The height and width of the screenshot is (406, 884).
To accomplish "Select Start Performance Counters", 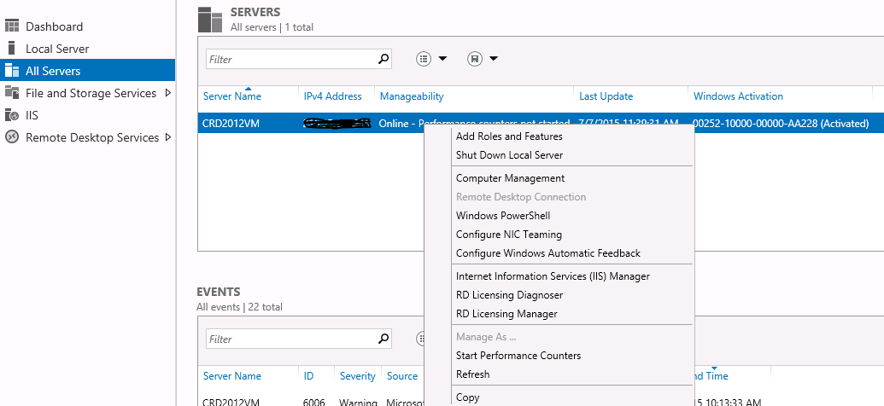I will click(x=518, y=356).
